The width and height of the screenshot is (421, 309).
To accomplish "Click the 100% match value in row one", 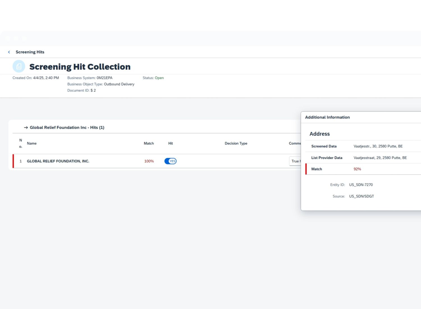I will tap(149, 161).
